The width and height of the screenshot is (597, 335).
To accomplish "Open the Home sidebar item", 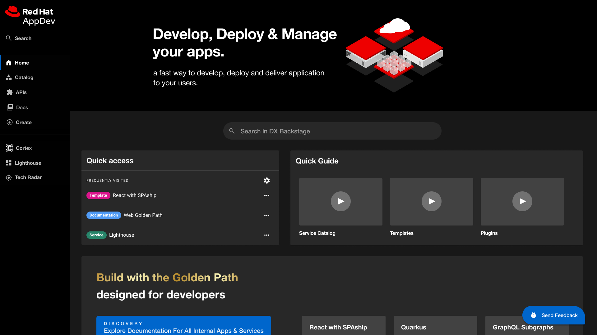I will (x=35, y=63).
